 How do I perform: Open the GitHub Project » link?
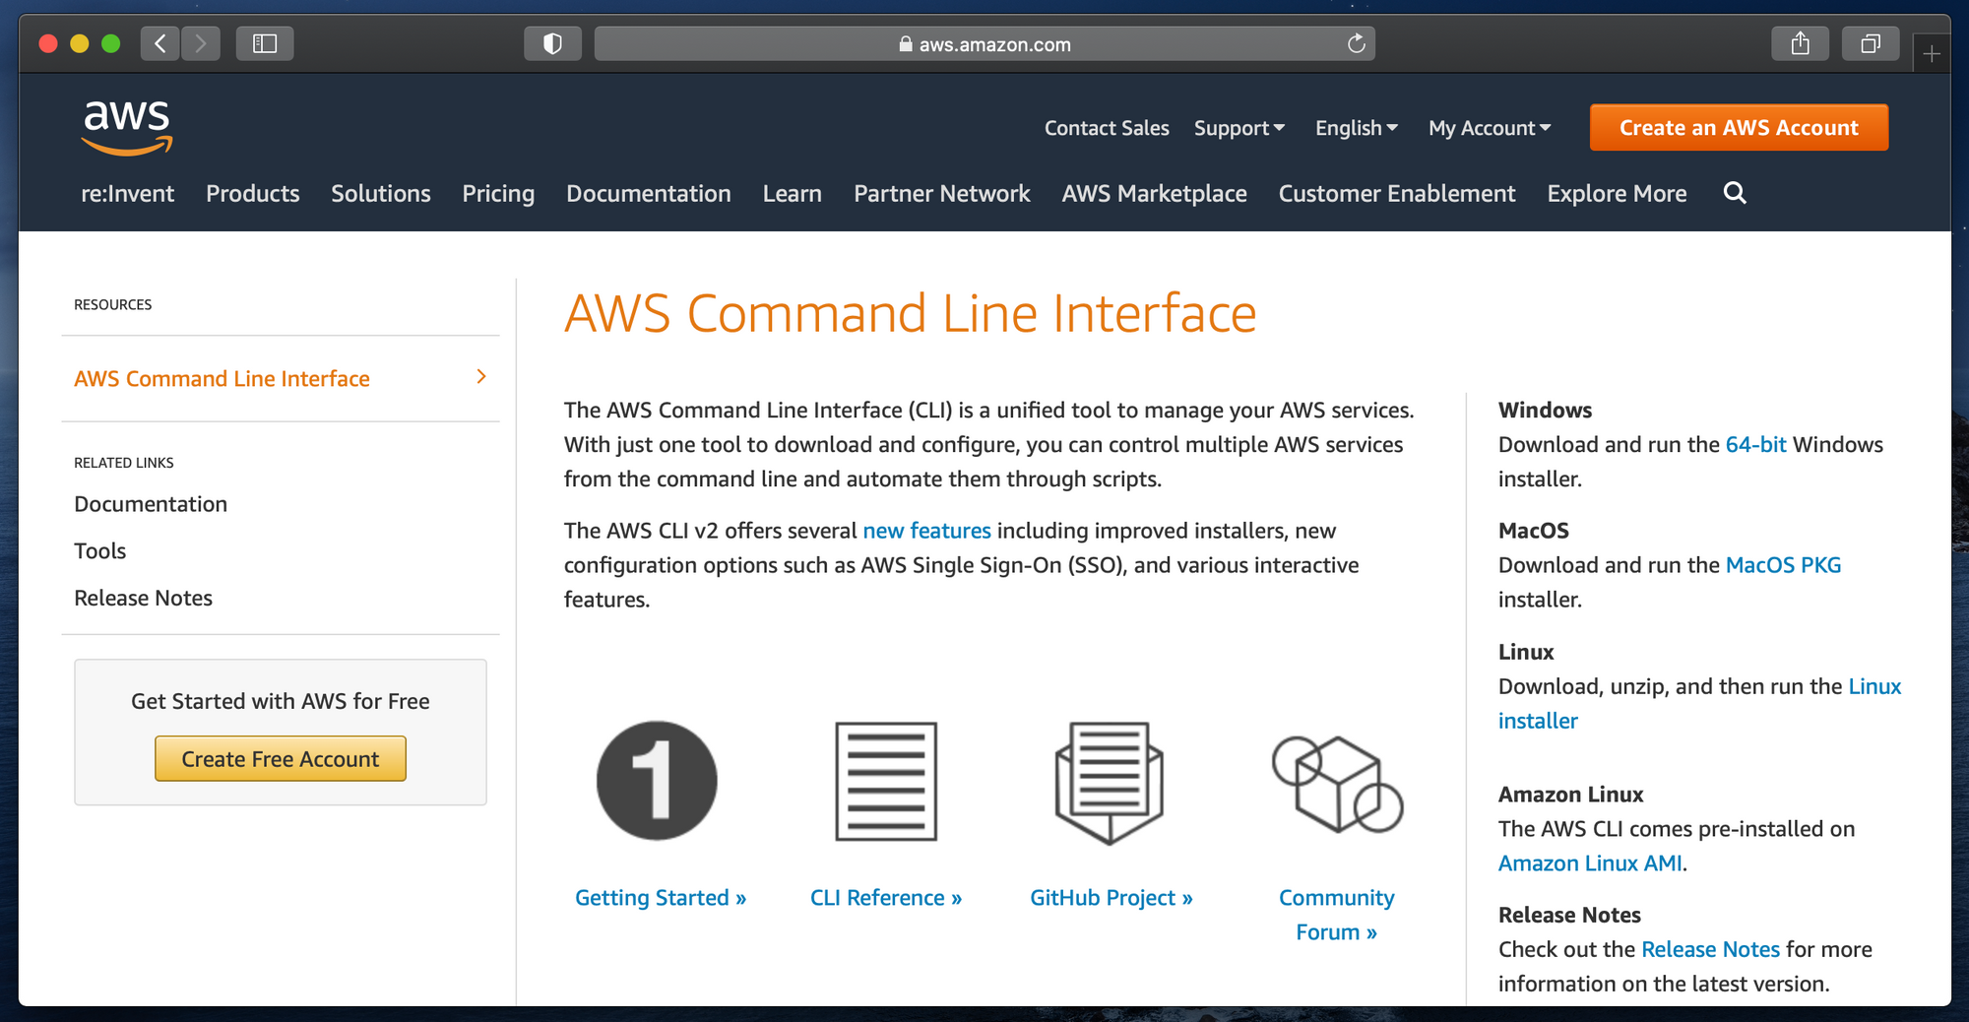click(1112, 898)
